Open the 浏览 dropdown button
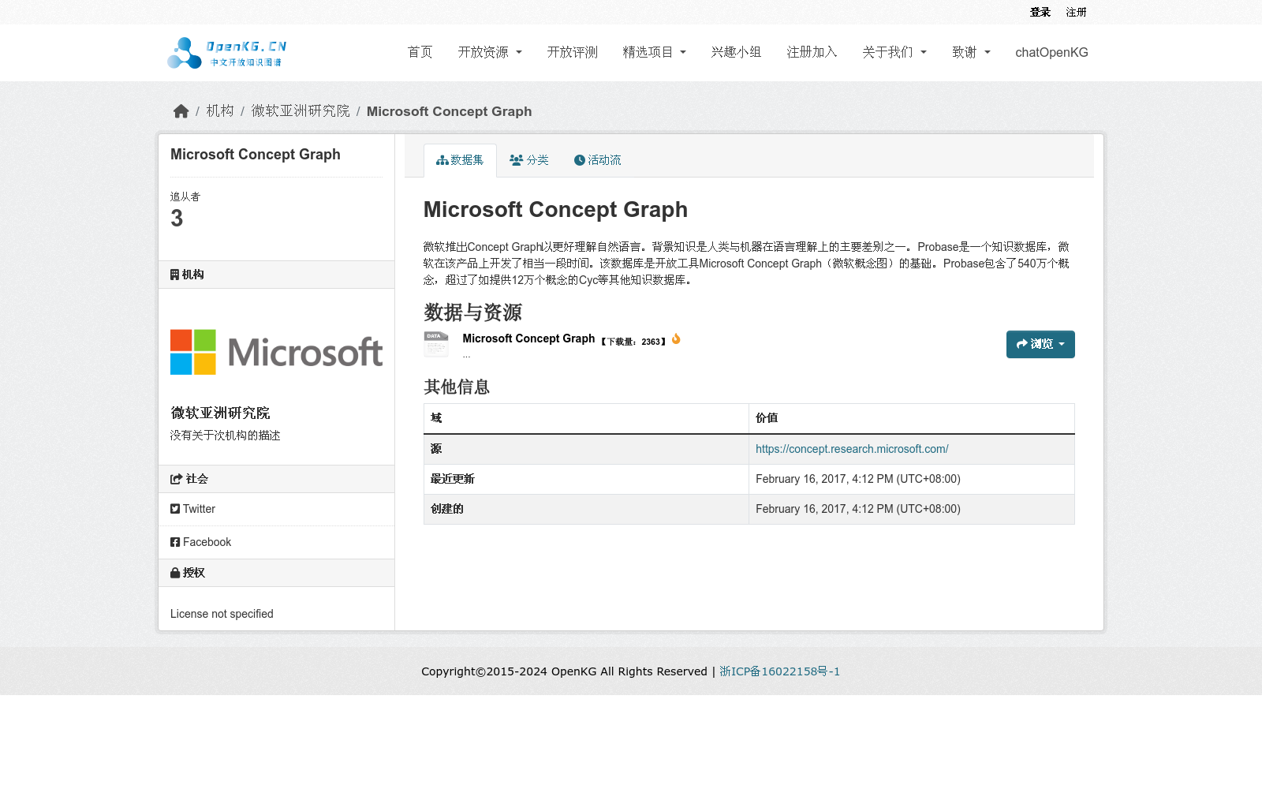 pos(1040,344)
